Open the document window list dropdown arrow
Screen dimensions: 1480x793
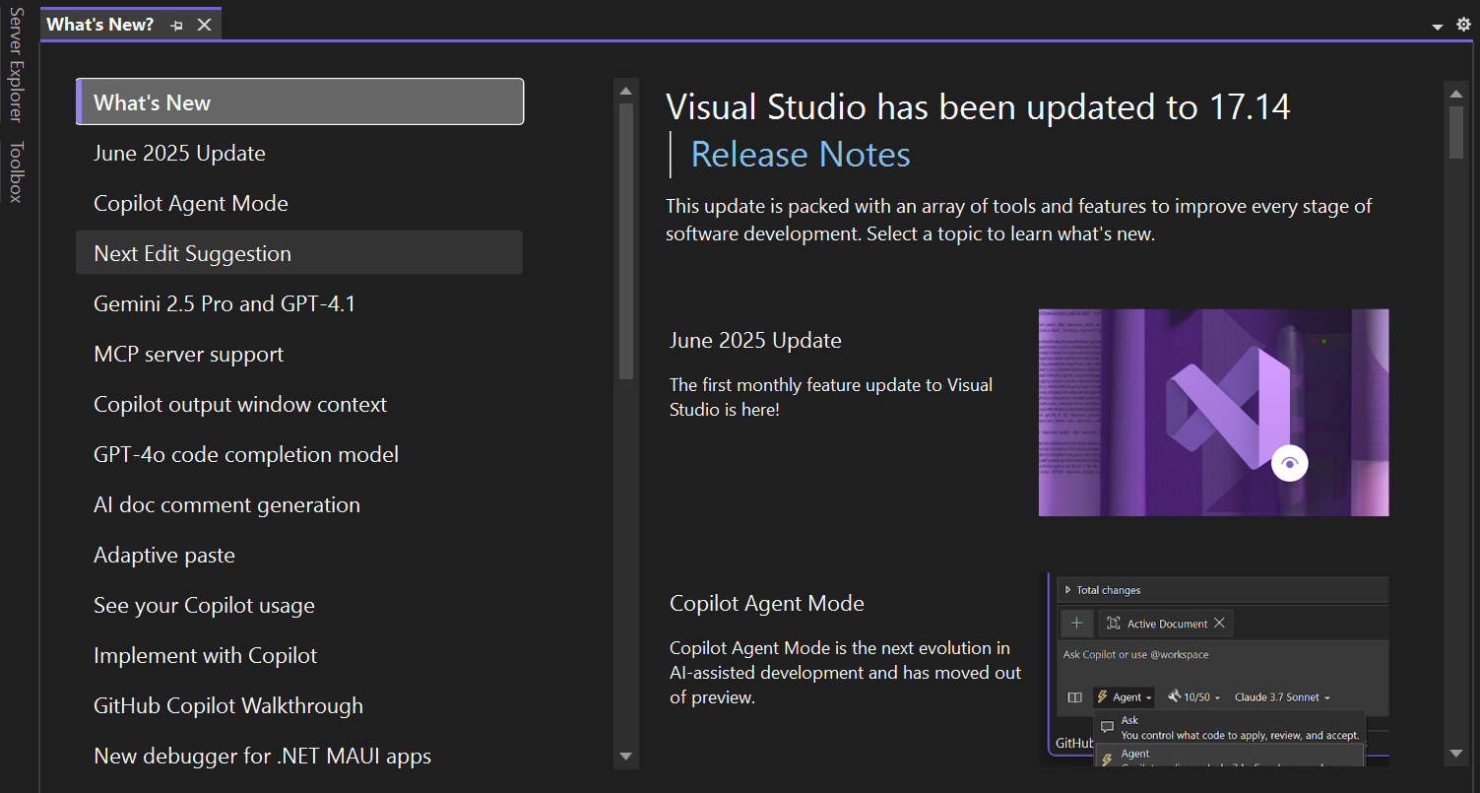pos(1438,26)
